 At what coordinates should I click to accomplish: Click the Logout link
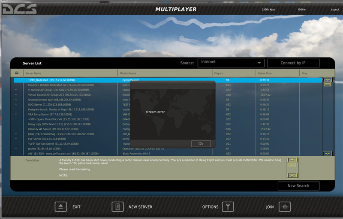tap(335, 9)
